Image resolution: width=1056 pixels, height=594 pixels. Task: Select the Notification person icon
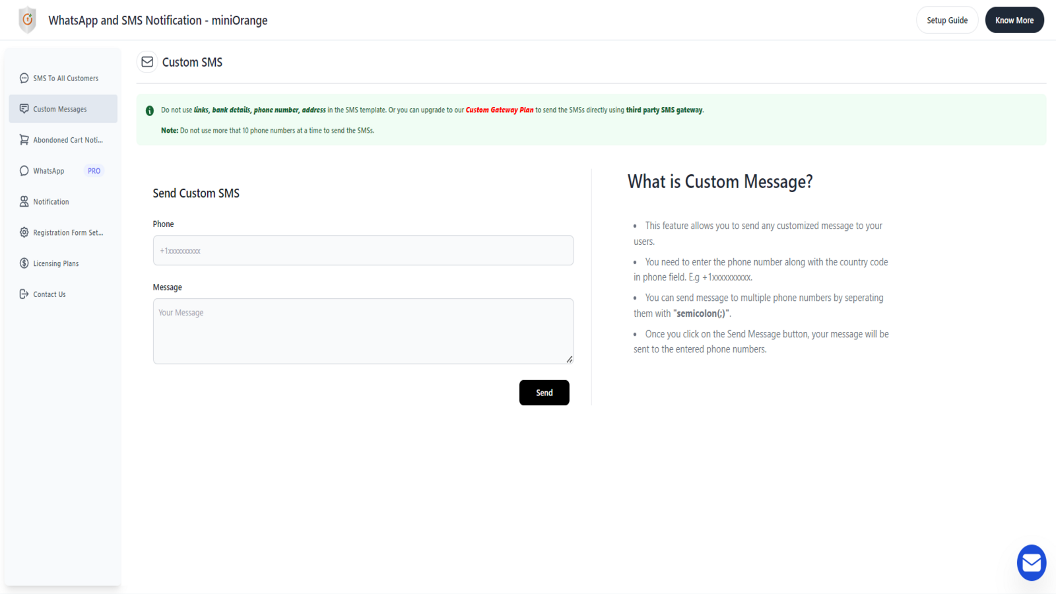[24, 201]
